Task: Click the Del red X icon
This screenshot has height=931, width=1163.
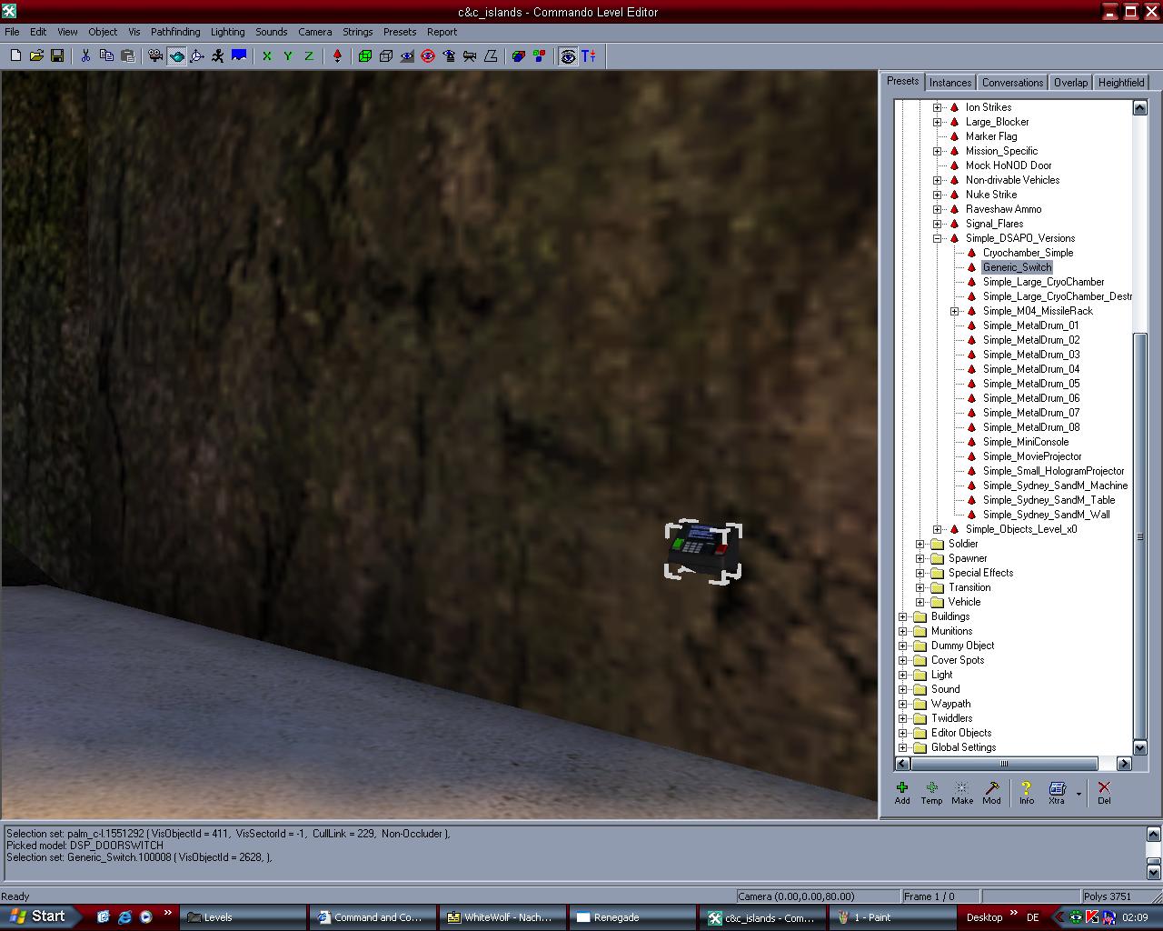Action: (1104, 792)
